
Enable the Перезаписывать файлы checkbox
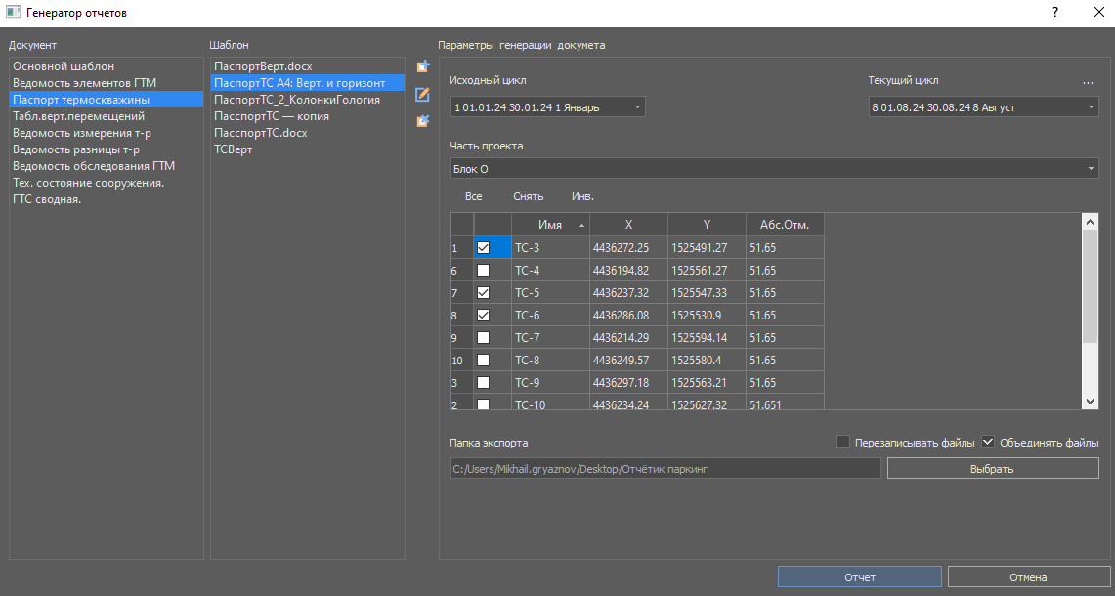tap(843, 443)
